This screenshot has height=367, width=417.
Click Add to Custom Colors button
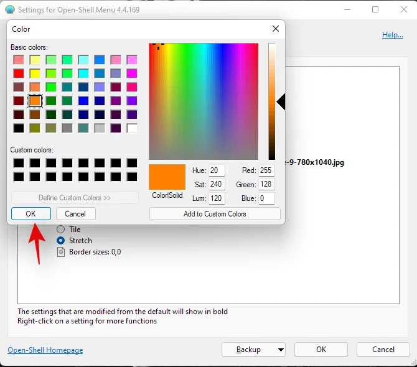coord(215,213)
